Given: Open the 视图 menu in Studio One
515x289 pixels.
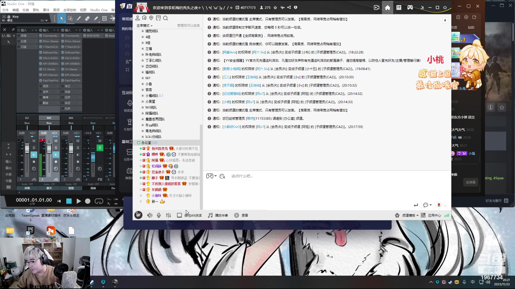Looking at the screenshot, I should 83,10.
